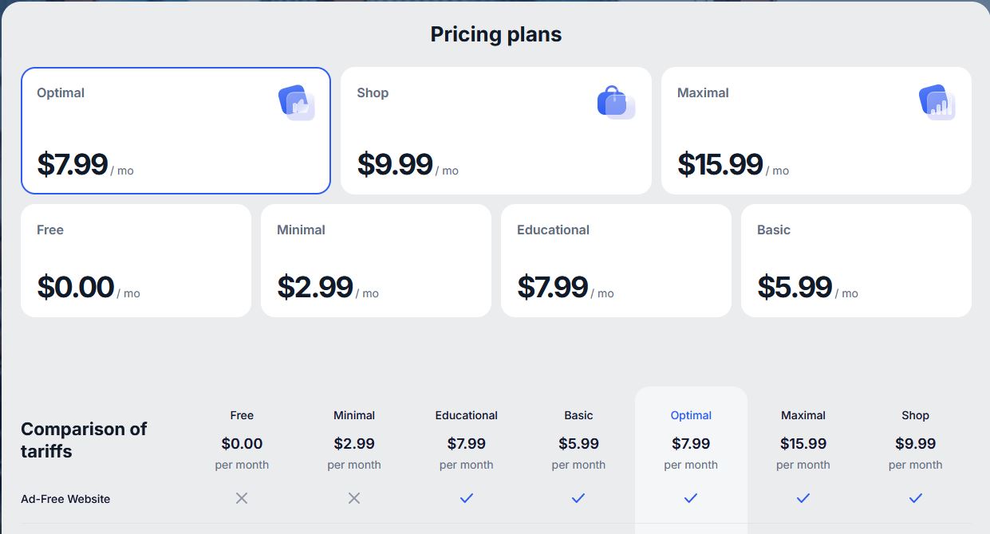This screenshot has height=534, width=990.
Task: Select the Shop $9.99 plan card
Action: 495,131
